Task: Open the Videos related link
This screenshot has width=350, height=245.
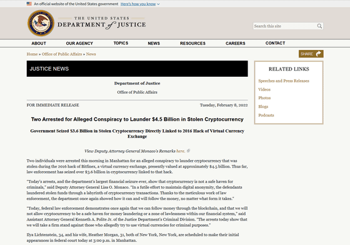Action: 264,89
